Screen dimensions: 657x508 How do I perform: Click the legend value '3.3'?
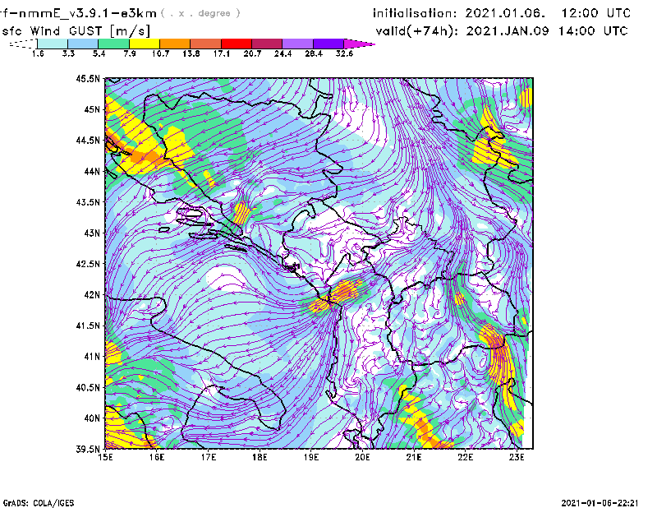(x=68, y=53)
